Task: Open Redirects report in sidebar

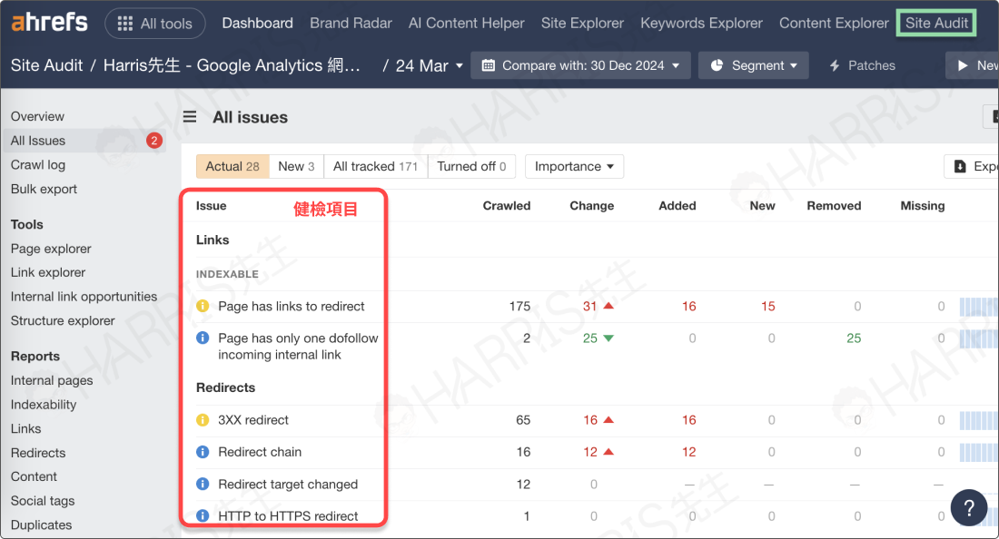Action: 37,453
